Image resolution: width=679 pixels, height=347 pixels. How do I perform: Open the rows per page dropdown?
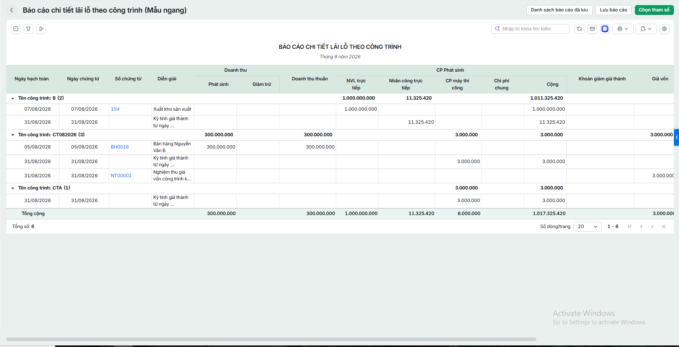coord(588,226)
